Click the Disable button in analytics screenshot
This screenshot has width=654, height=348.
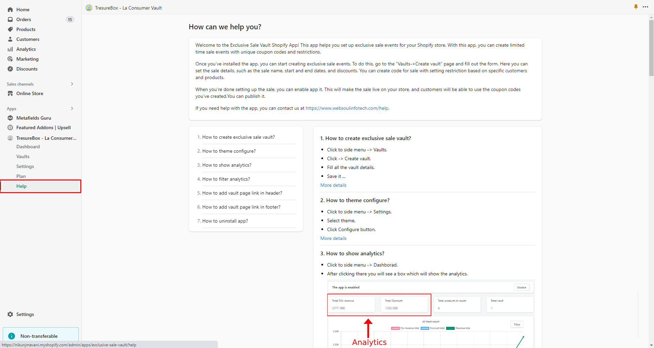click(x=521, y=287)
